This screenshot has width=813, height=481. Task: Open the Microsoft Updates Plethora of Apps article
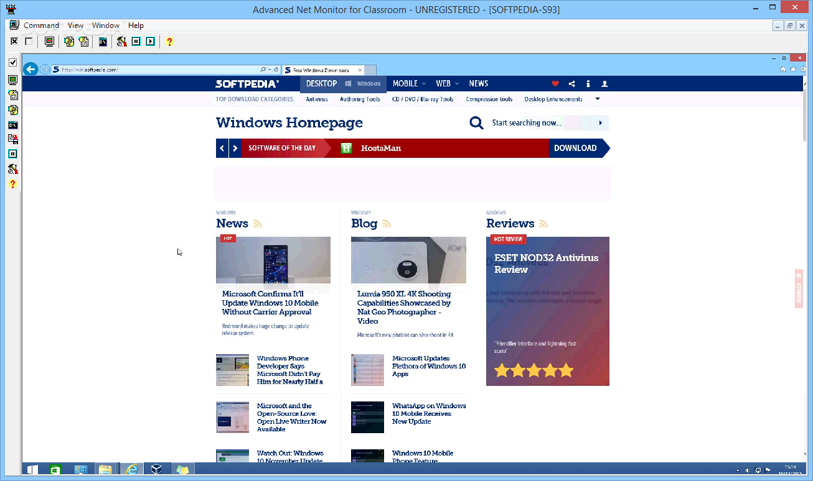[429, 366]
